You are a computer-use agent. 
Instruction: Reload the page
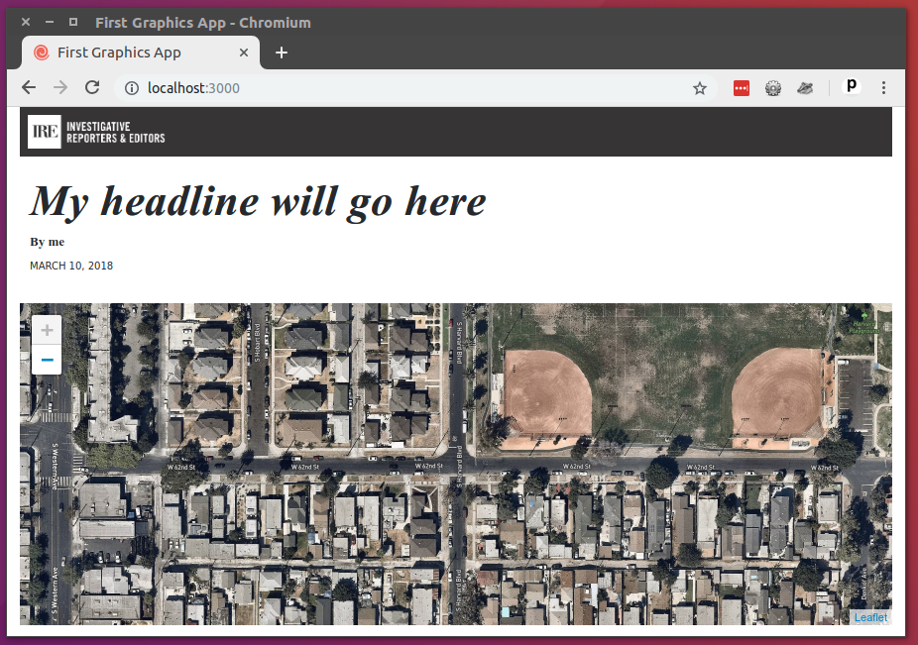click(92, 88)
